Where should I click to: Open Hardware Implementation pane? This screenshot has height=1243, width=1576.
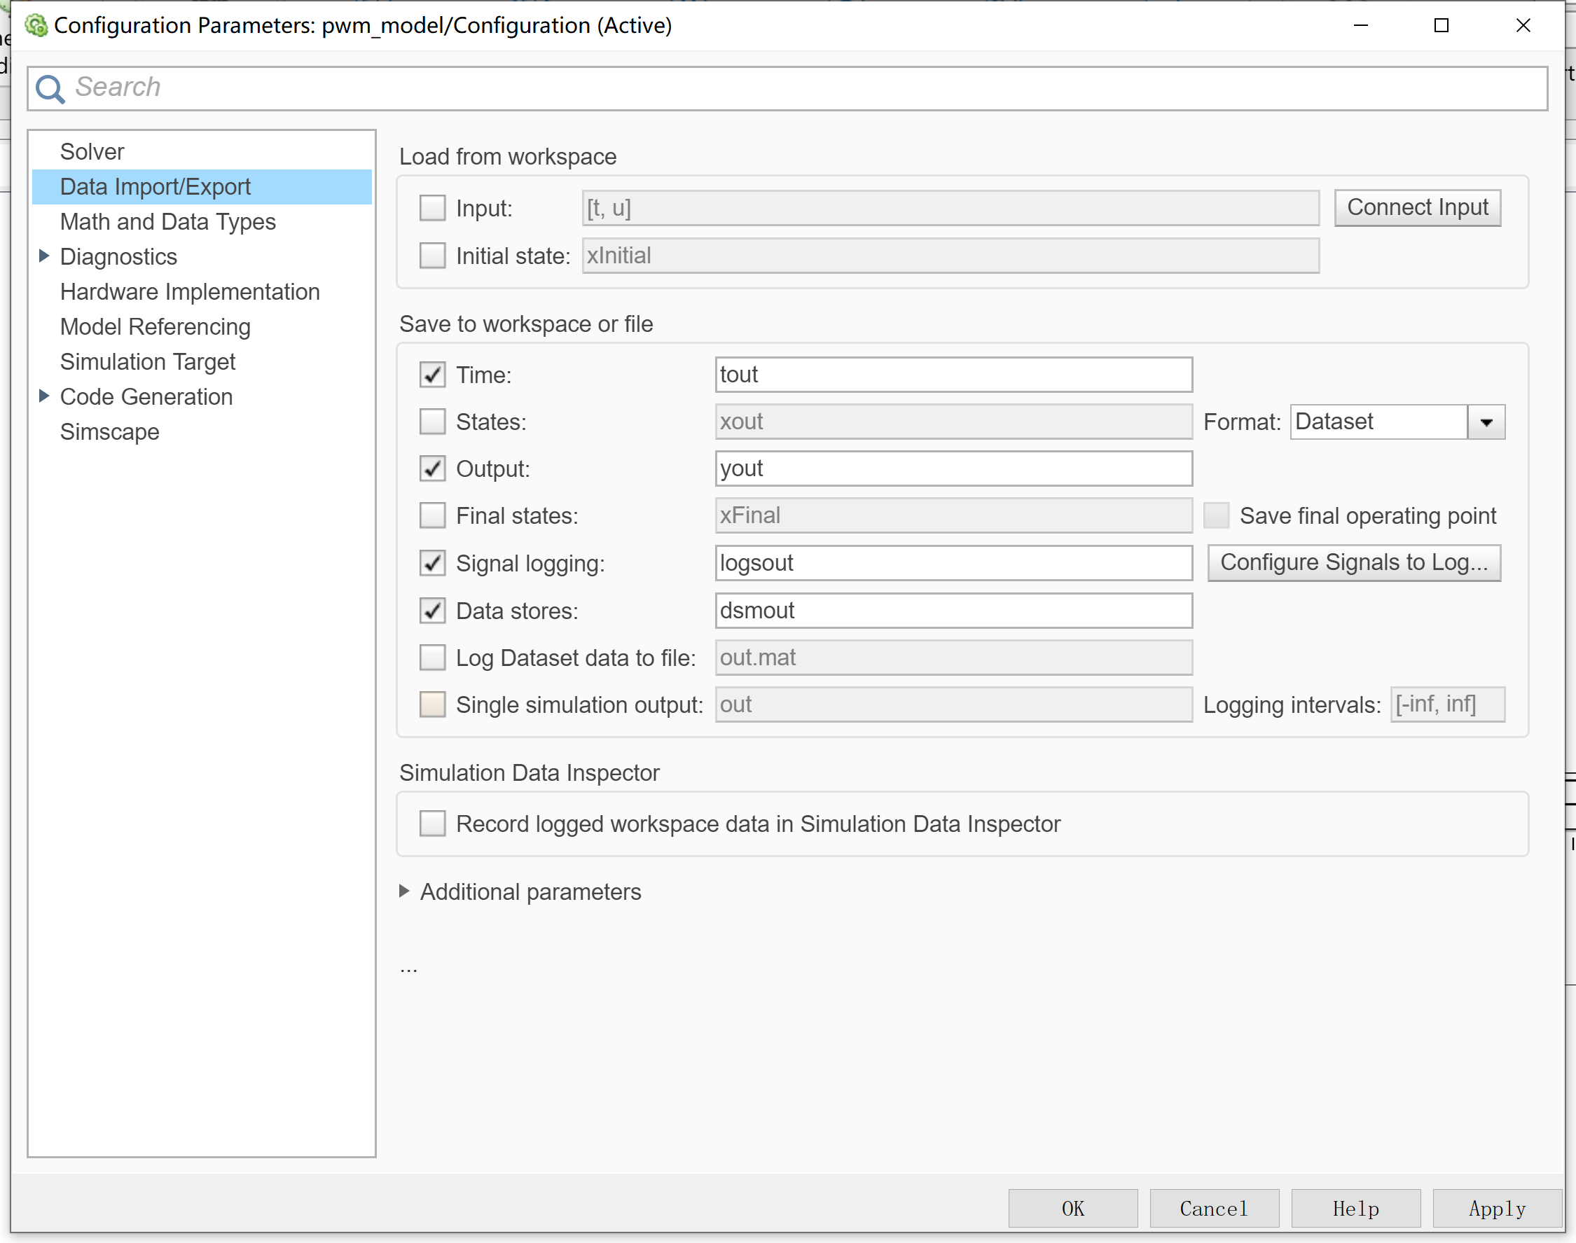189,291
